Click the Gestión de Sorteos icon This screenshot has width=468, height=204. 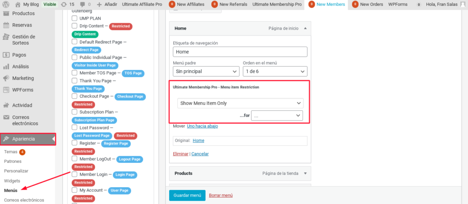pyautogui.click(x=6, y=37)
